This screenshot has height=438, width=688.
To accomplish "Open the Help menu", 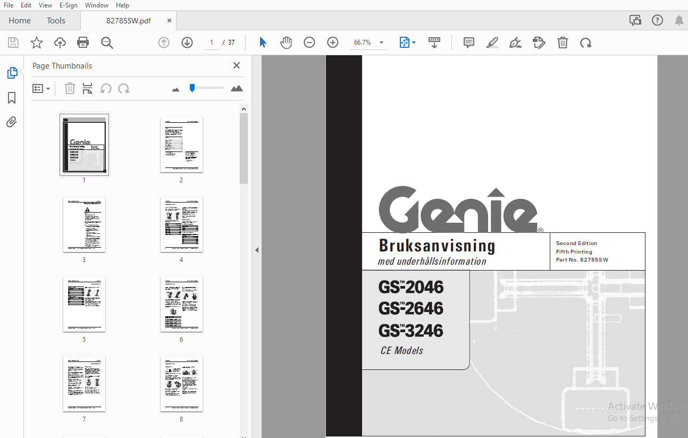I will [122, 5].
